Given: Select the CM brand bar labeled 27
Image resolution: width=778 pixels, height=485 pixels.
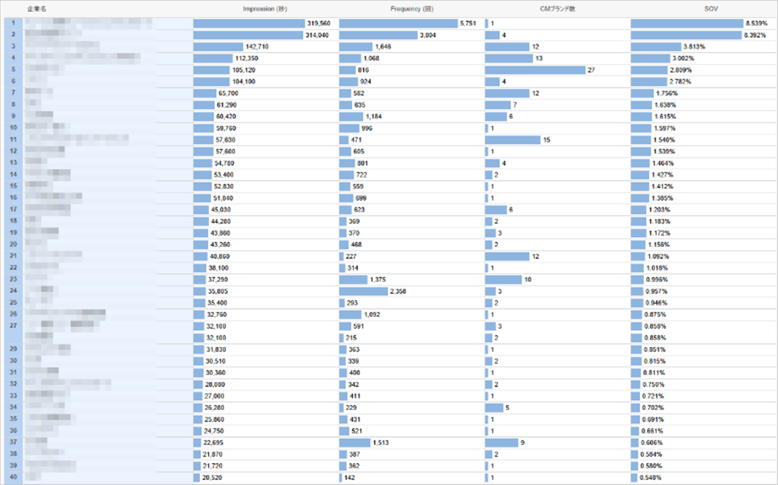Looking at the screenshot, I should 535,70.
